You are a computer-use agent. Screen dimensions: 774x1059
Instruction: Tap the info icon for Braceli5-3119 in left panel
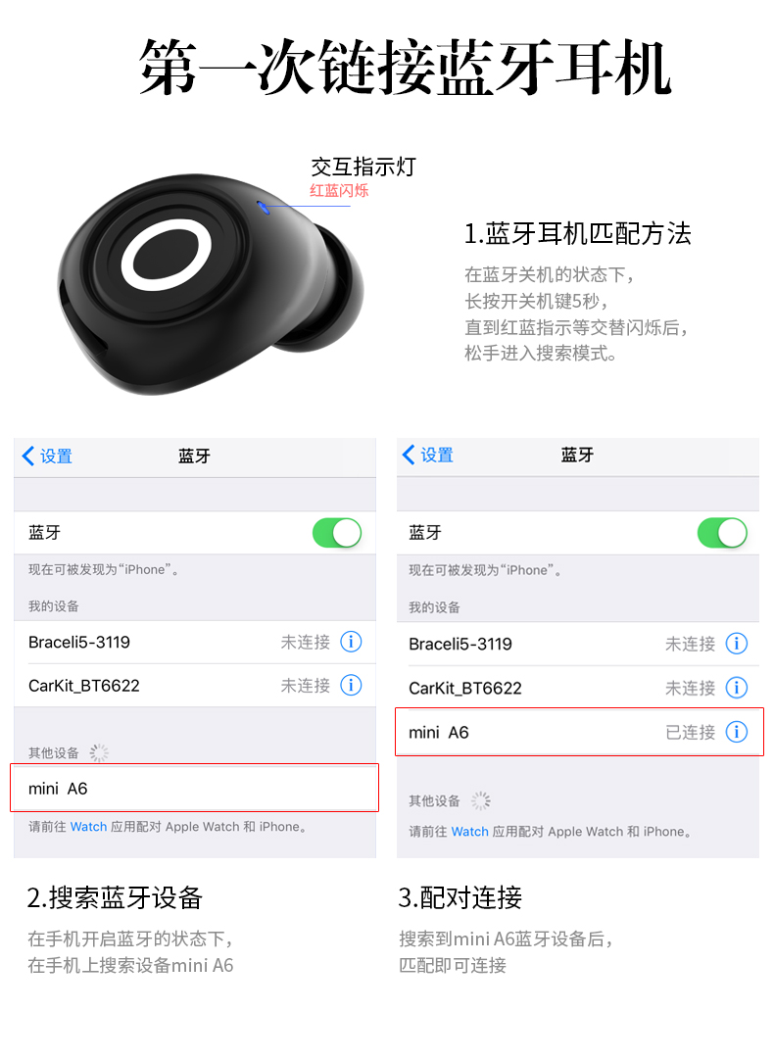tap(351, 642)
